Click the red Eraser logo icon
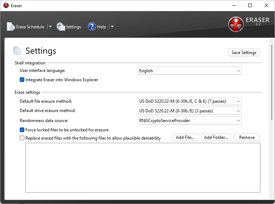This screenshot has height=204, width=275. (236, 24)
